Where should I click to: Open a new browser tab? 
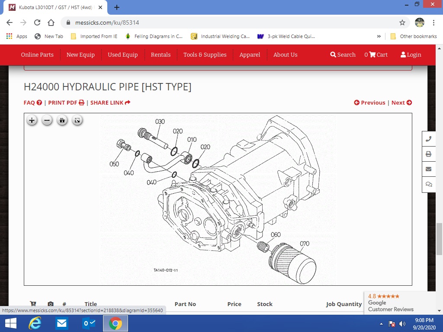tap(117, 8)
